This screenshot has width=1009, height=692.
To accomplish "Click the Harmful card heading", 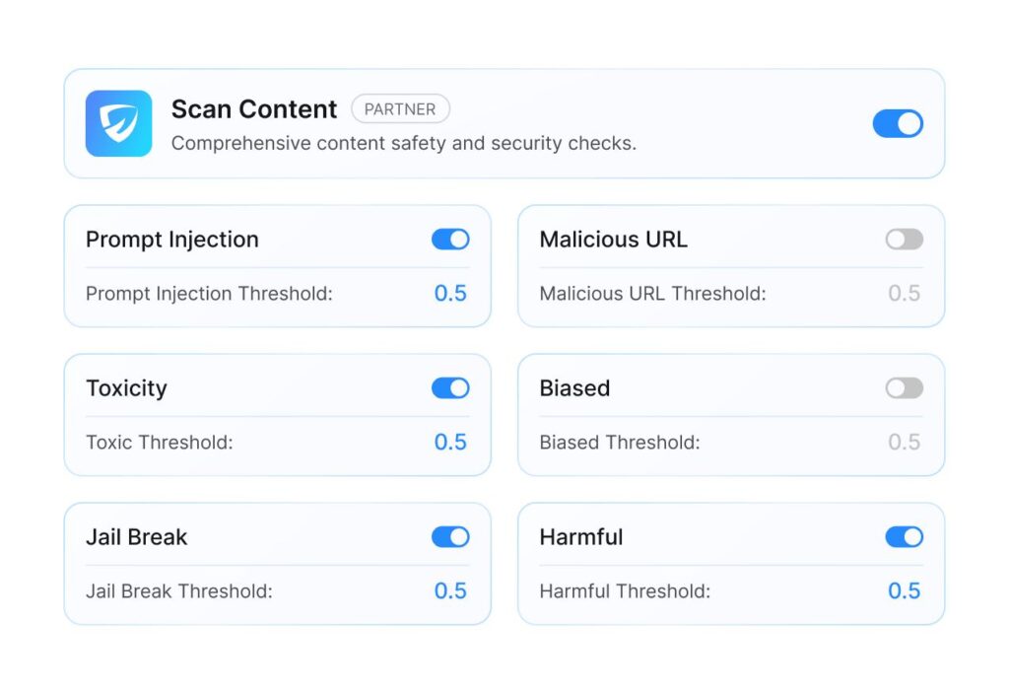I will [581, 537].
